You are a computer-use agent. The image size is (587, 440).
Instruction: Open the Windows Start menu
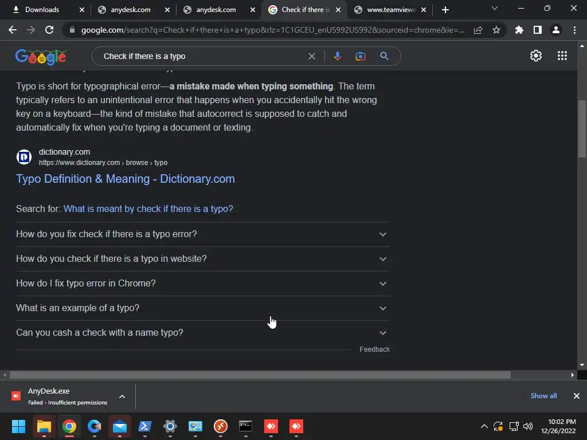(x=19, y=426)
